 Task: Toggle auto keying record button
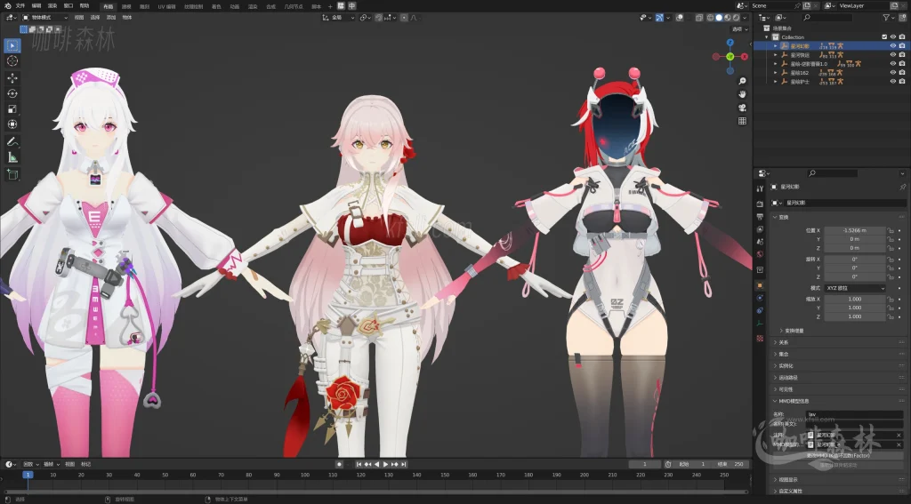(x=339, y=465)
